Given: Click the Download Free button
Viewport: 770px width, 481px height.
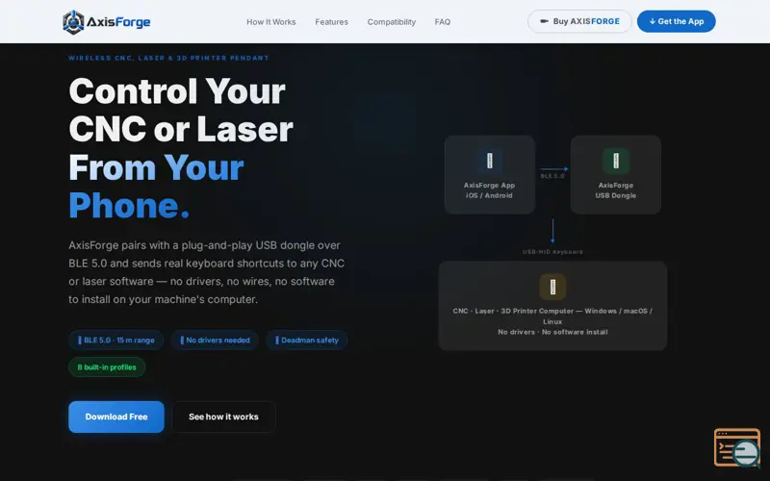Looking at the screenshot, I should pos(116,417).
